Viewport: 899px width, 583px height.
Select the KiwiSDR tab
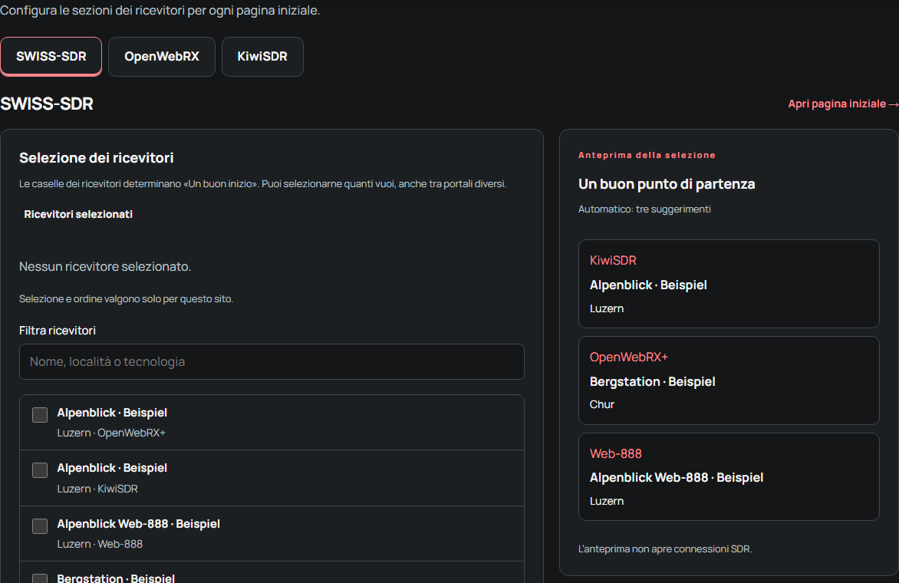[262, 56]
